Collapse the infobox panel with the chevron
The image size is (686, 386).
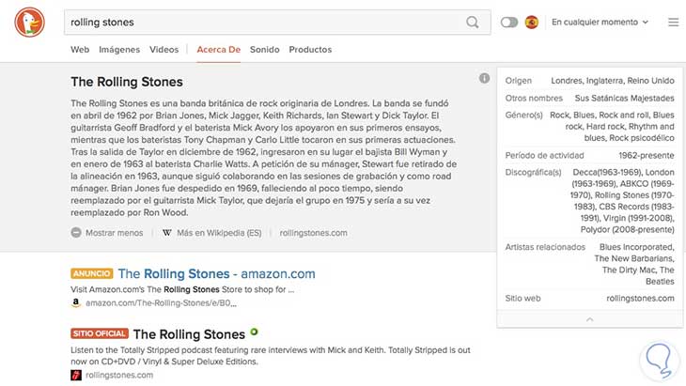point(589,320)
